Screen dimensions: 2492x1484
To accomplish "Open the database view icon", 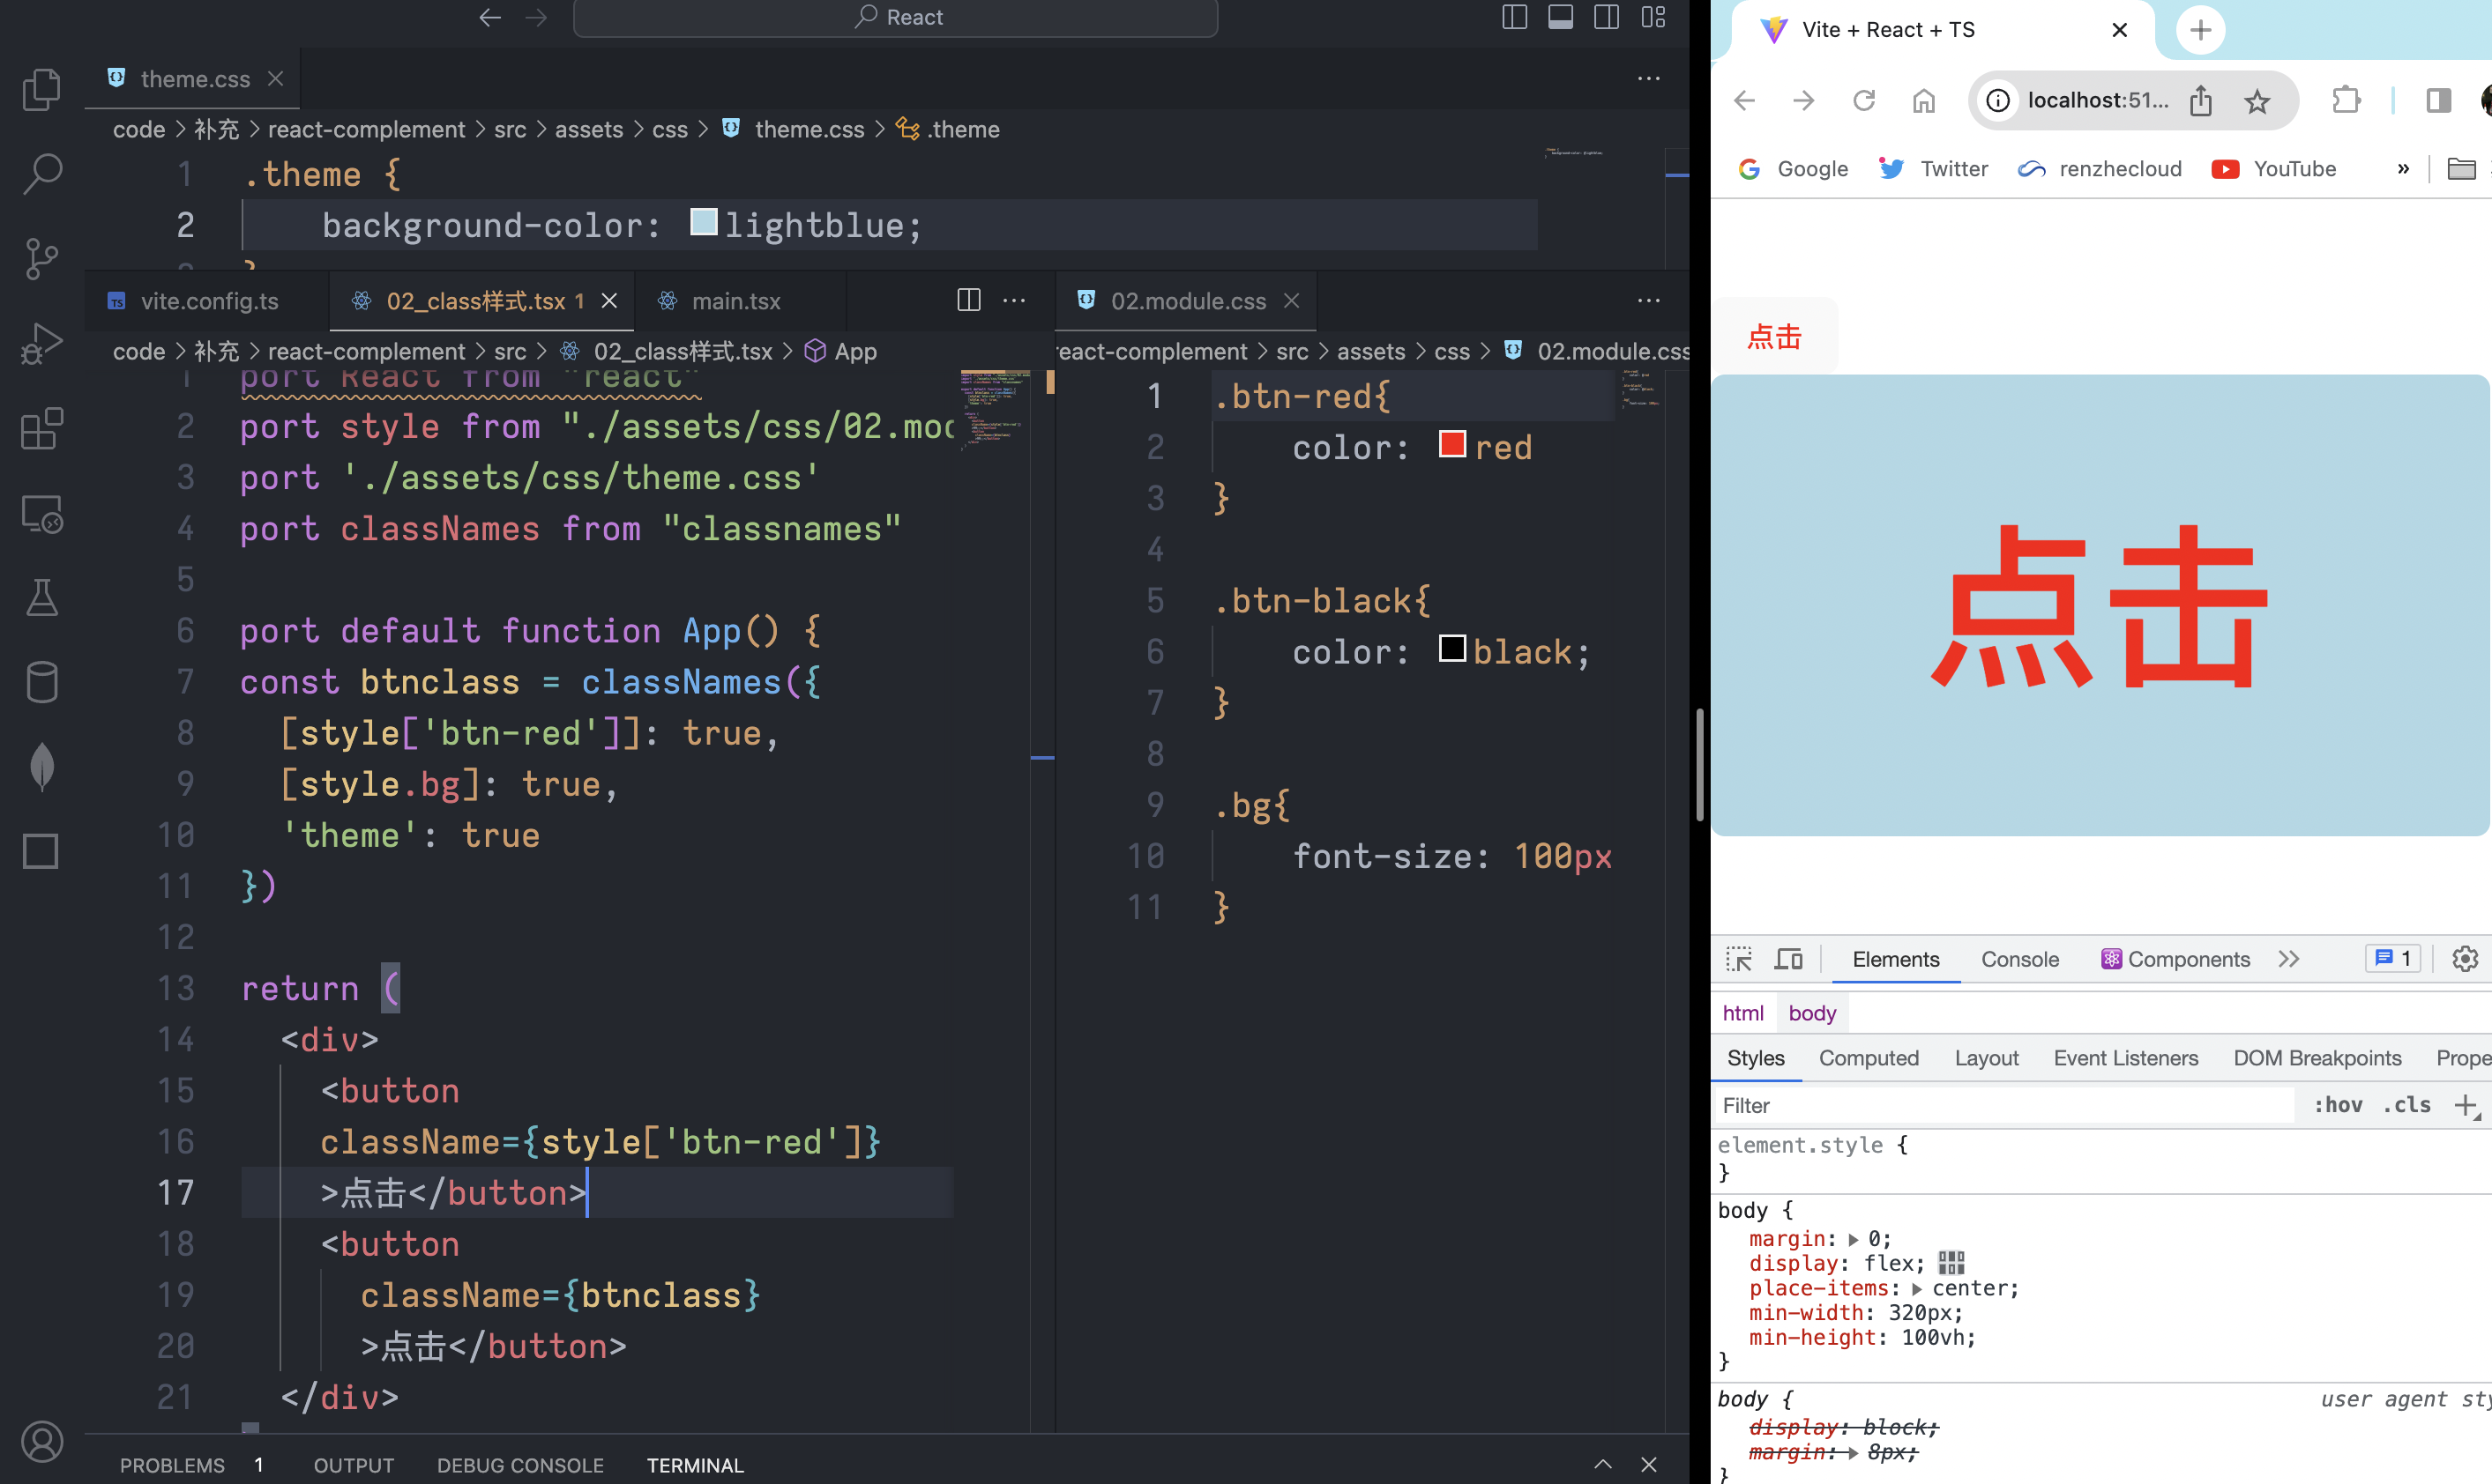I will [x=41, y=682].
